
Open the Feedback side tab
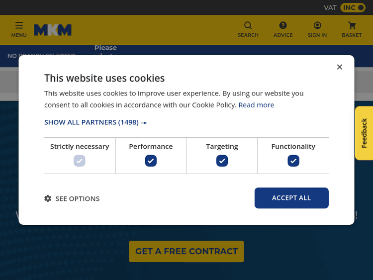(x=364, y=133)
